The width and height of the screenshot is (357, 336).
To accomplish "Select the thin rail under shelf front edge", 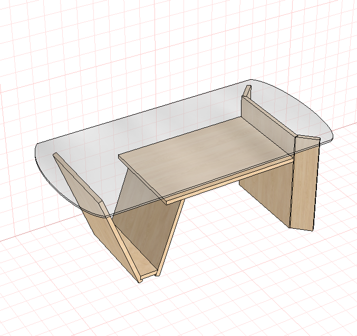I will pyautogui.click(x=230, y=181).
